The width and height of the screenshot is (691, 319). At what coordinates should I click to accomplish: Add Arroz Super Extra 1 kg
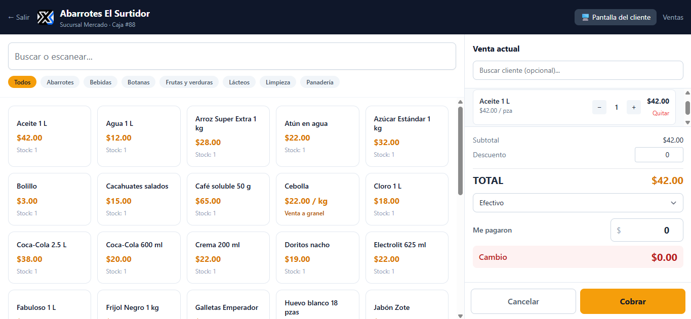(228, 136)
